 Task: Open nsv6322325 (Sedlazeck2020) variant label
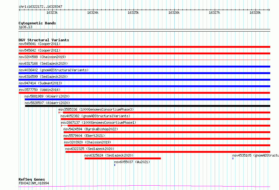tap(90, 149)
